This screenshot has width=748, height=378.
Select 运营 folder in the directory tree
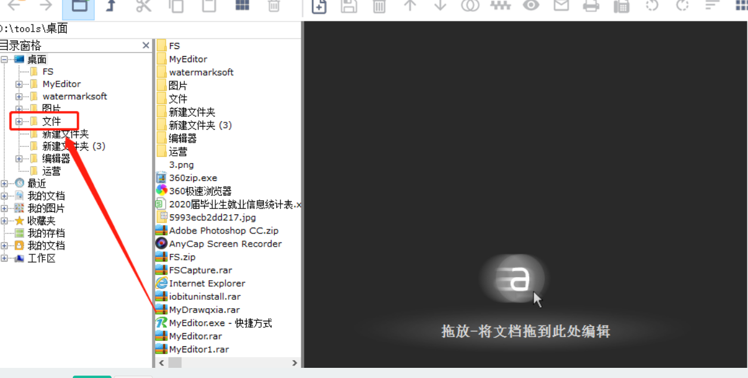coord(51,171)
